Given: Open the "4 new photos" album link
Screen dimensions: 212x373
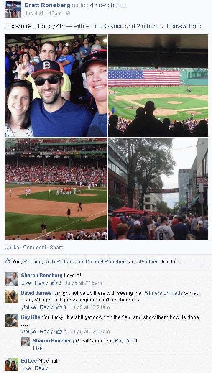Looking at the screenshot, I should [x=108, y=5].
